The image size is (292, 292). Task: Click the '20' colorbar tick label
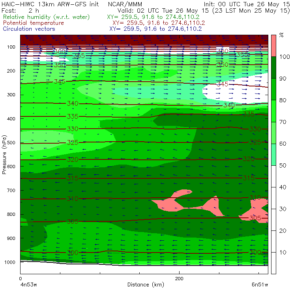coord(283,230)
